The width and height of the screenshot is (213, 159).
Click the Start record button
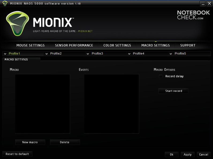(x=173, y=91)
